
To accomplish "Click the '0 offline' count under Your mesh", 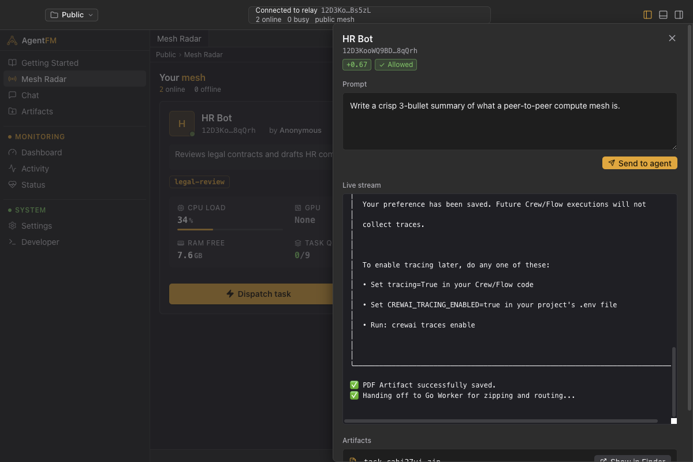I will coord(207,90).
